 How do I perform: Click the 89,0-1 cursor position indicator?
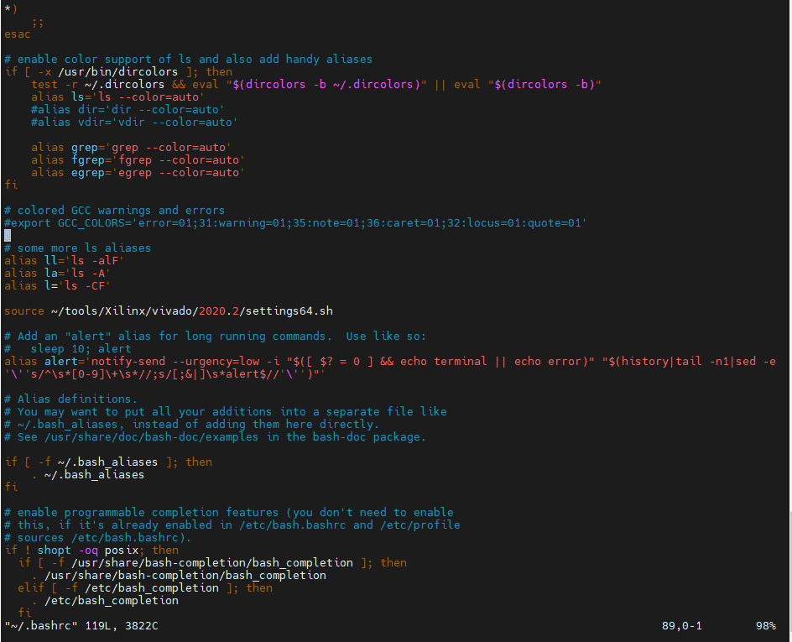pos(681,626)
